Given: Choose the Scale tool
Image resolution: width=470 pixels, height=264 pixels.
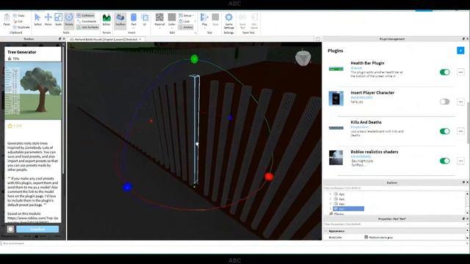Looking at the screenshot, I should pyautogui.click(x=59, y=20).
